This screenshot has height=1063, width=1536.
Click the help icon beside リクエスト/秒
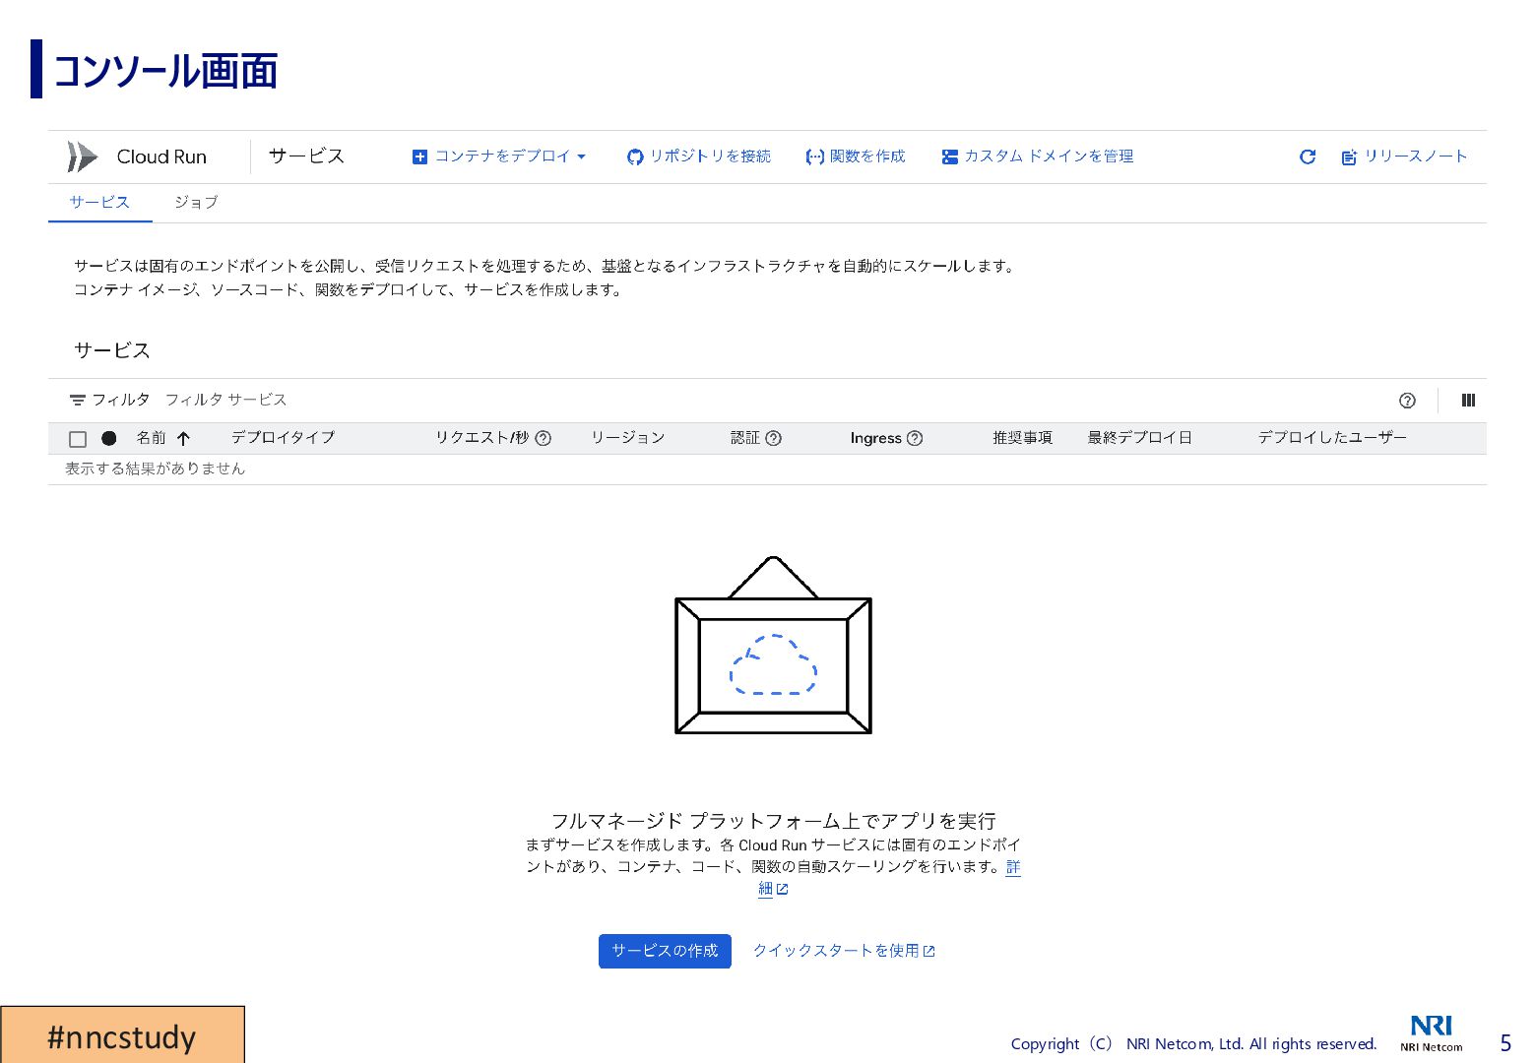tap(543, 438)
